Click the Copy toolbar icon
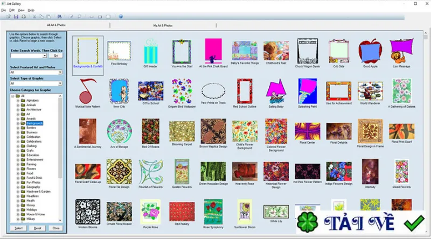This screenshot has width=431, height=239. pos(41,17)
